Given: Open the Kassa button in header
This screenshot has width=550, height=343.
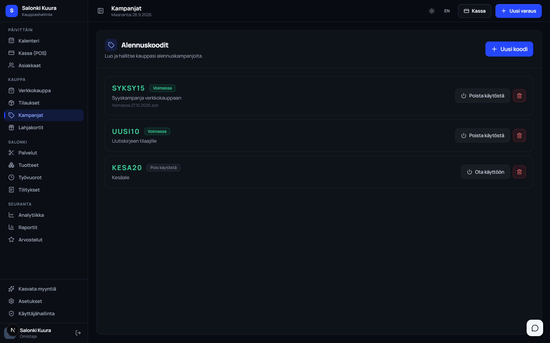Looking at the screenshot, I should [x=474, y=11].
